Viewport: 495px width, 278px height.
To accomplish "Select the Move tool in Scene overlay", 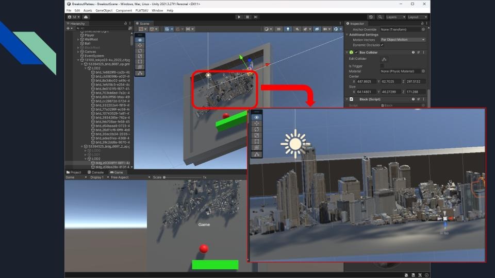I will tap(140, 45).
